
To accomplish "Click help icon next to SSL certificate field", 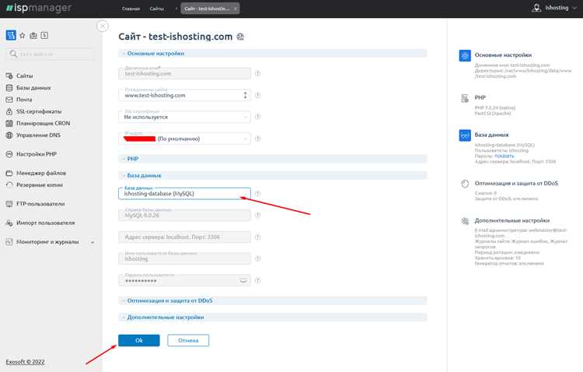I will click(x=257, y=117).
